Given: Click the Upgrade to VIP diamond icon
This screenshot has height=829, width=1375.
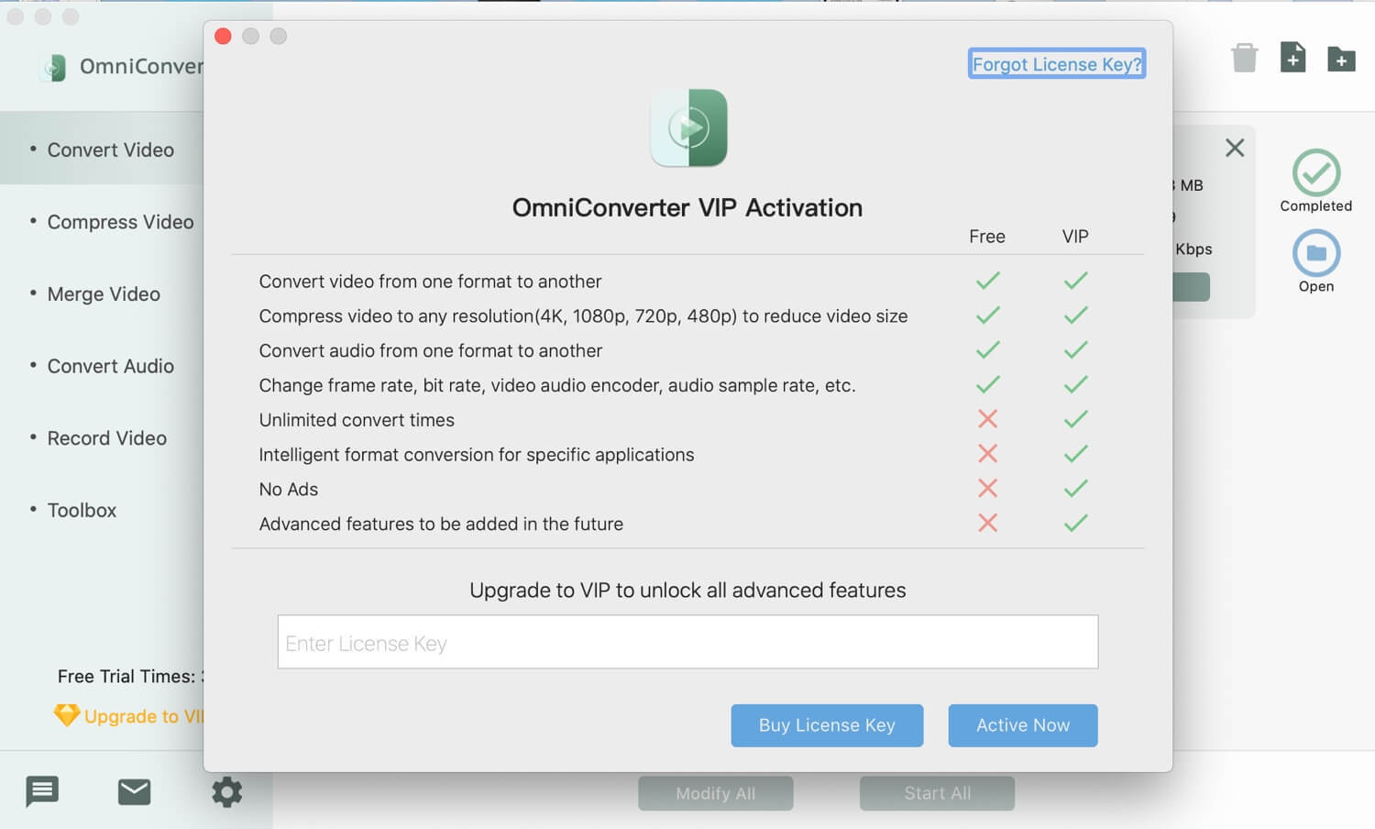Looking at the screenshot, I should pyautogui.click(x=67, y=715).
